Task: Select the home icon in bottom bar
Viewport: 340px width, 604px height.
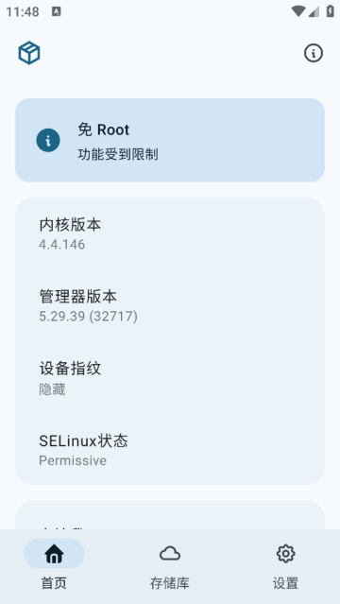Action: pyautogui.click(x=54, y=554)
